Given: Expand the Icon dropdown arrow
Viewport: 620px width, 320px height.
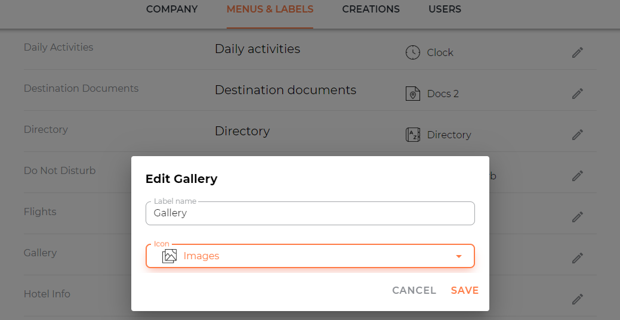Looking at the screenshot, I should click(459, 256).
